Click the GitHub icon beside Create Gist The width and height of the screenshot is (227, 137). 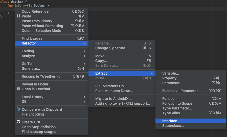pos(18,122)
